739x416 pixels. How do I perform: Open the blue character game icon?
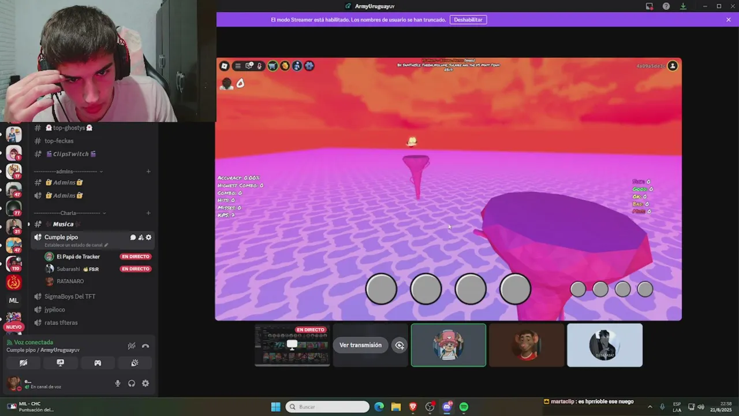pyautogui.click(x=297, y=66)
